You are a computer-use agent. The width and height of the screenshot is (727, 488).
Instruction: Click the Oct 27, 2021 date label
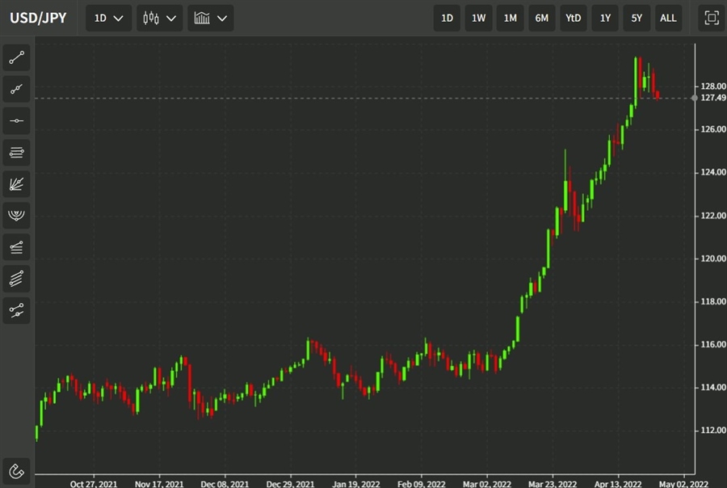[x=94, y=483]
